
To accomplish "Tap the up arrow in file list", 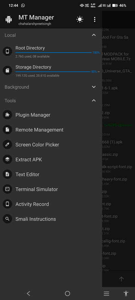I will tap(121, 279).
